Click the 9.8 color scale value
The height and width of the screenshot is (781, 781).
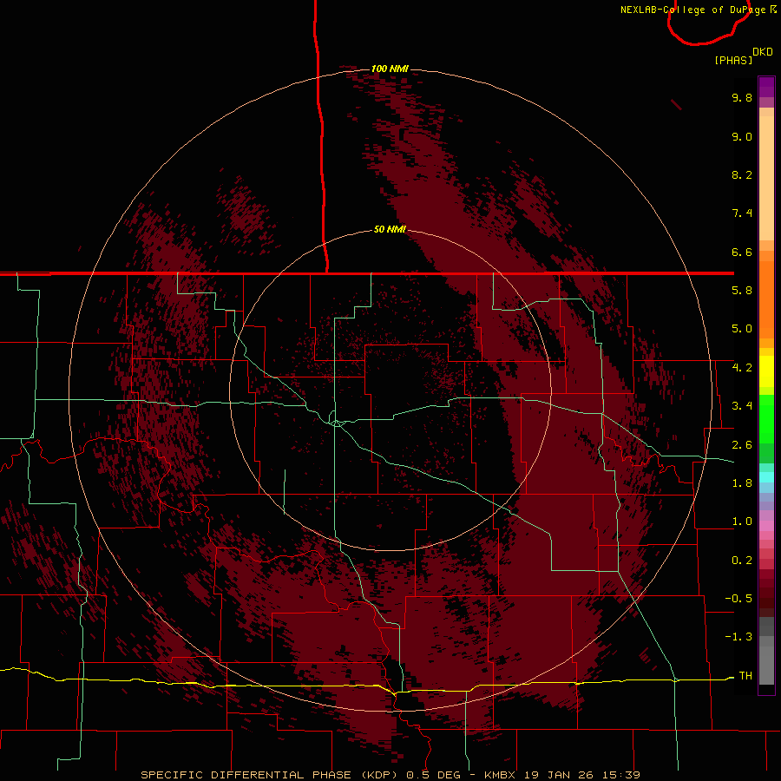point(742,97)
